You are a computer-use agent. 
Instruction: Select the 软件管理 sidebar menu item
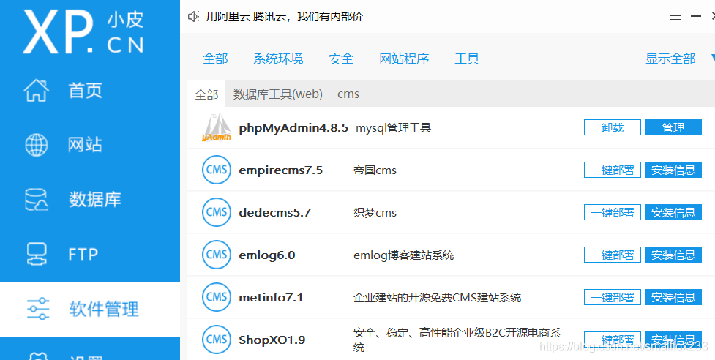click(x=90, y=309)
